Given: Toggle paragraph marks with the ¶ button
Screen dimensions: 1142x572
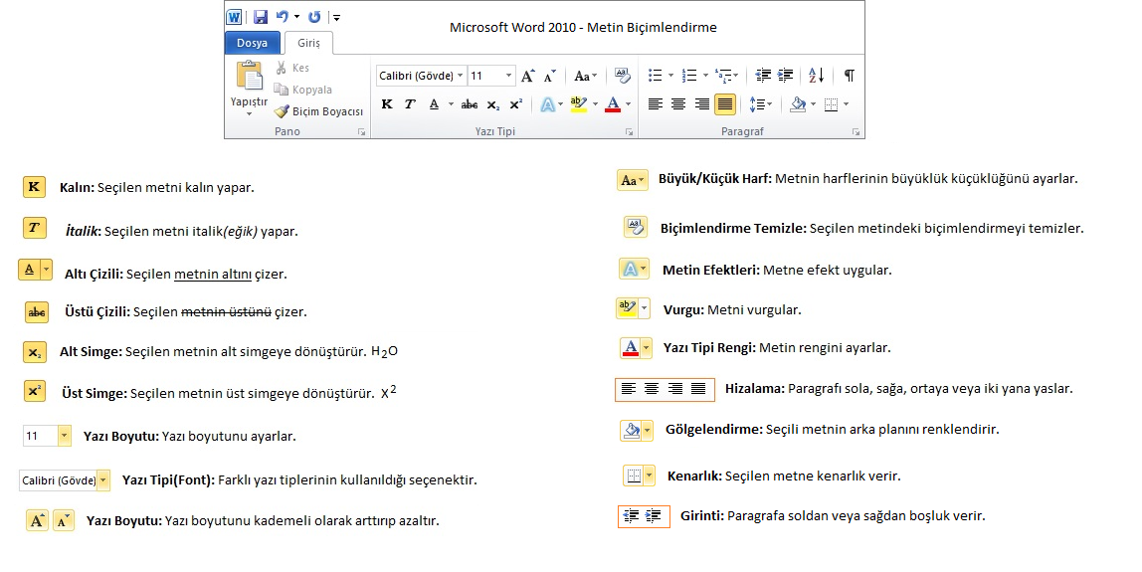Looking at the screenshot, I should tap(849, 76).
